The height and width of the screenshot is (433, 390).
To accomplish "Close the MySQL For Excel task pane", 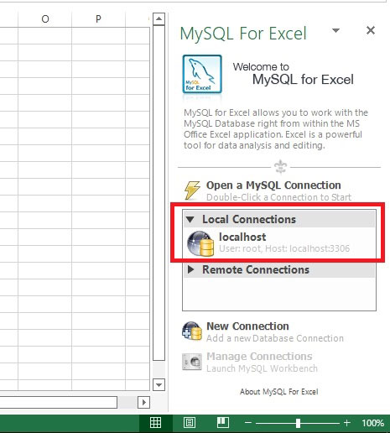I will (371, 30).
